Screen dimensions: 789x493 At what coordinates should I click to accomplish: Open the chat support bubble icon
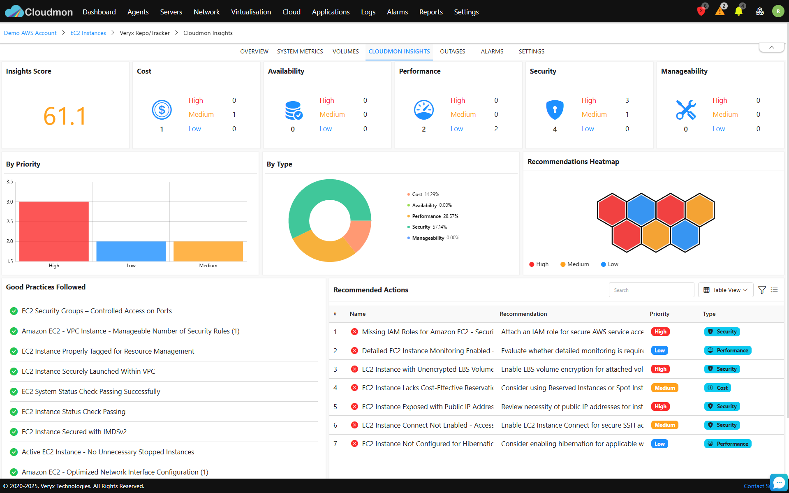(779, 483)
